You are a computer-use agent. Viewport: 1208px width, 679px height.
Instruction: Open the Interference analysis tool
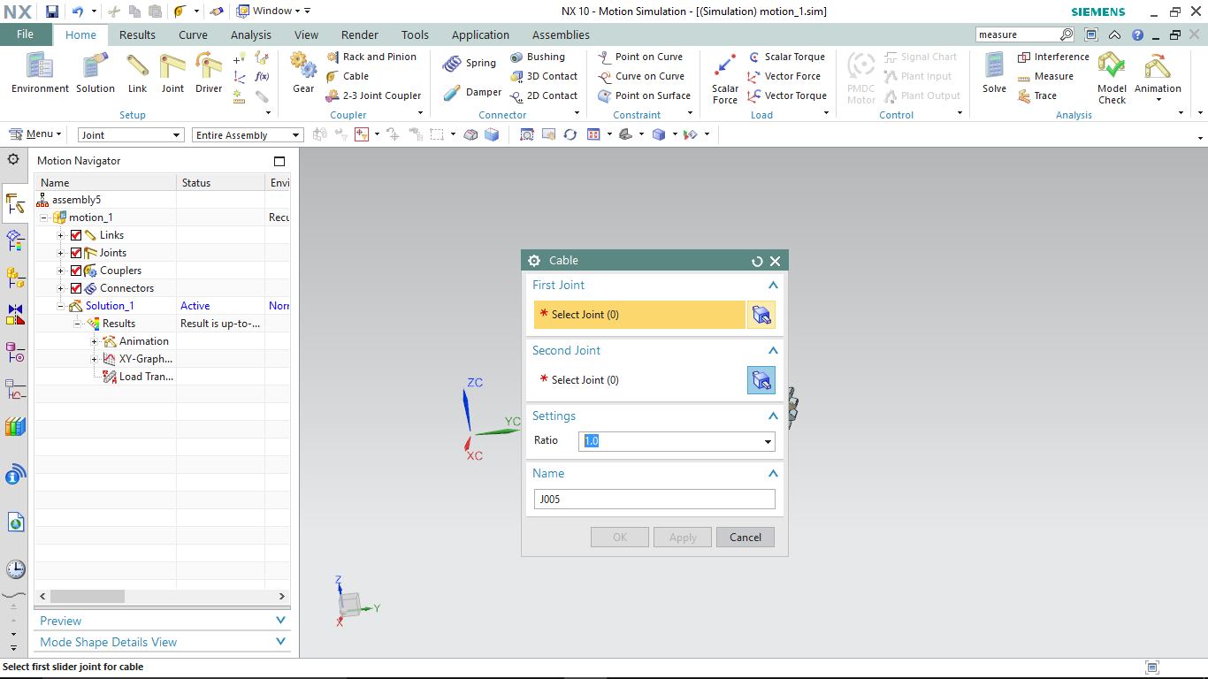[x=1053, y=57]
